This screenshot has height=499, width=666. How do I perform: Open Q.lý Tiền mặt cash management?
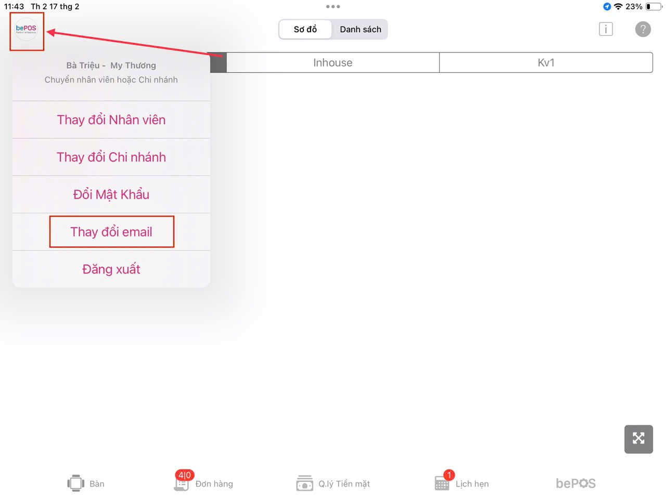pos(333,483)
